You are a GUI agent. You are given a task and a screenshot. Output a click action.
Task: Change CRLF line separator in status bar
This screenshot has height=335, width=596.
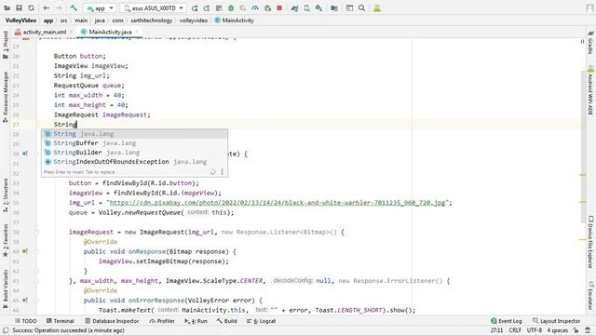click(x=515, y=330)
